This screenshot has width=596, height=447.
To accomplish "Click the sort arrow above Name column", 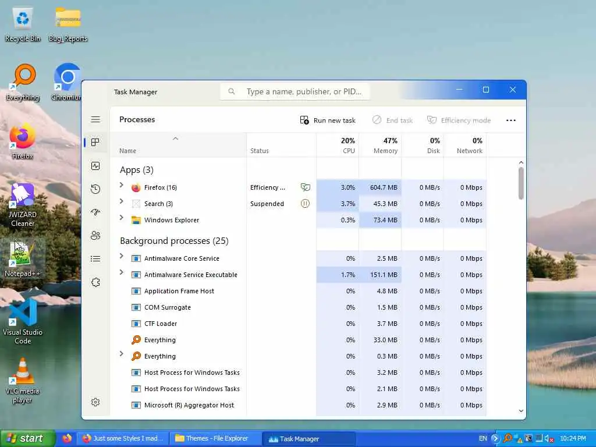I will coord(175,139).
